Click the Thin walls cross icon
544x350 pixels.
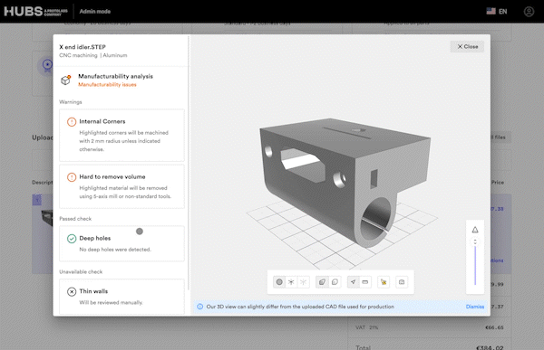[72, 292]
